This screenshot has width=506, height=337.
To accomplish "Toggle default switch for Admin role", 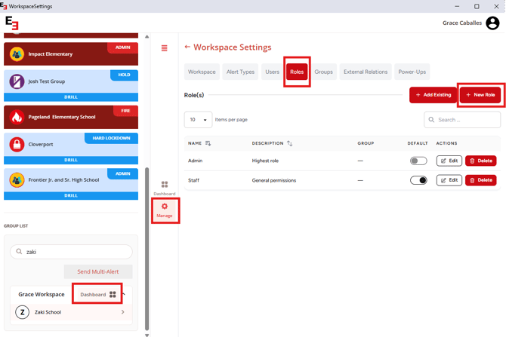I will tap(418, 161).
